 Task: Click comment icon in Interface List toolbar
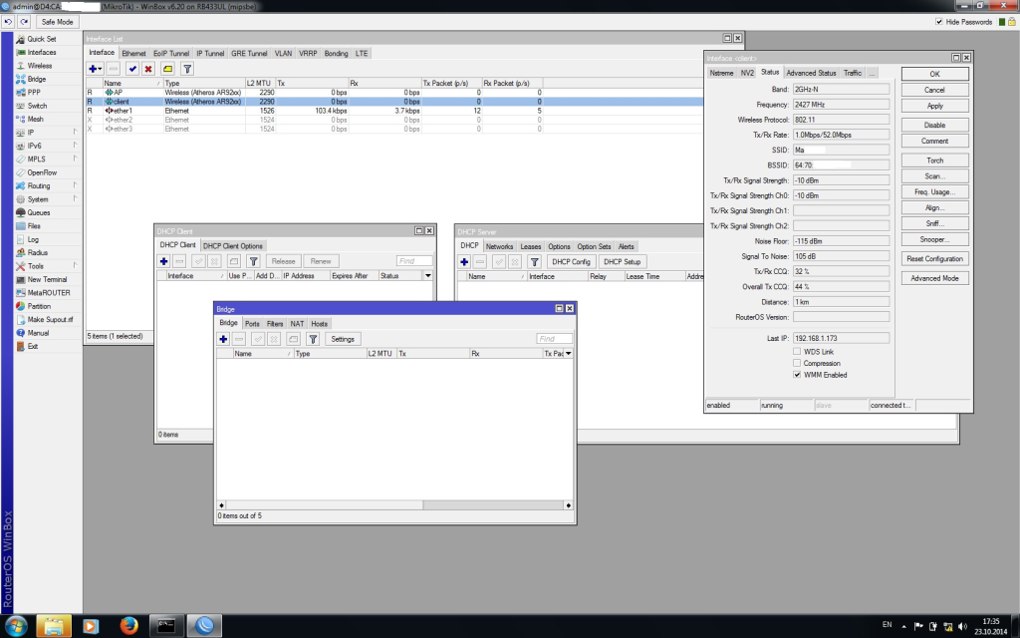[167, 69]
